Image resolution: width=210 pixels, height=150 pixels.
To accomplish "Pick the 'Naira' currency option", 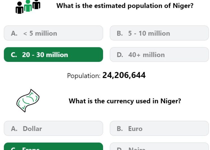I will click(159, 146).
